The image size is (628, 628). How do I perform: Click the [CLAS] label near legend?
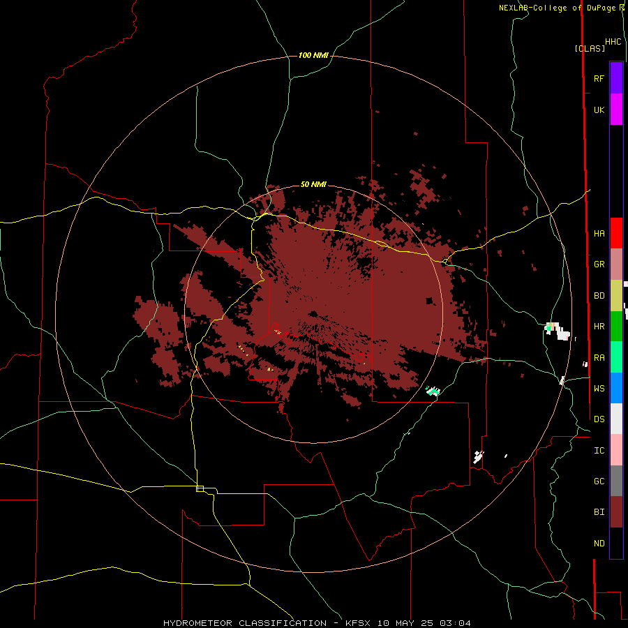(590, 48)
